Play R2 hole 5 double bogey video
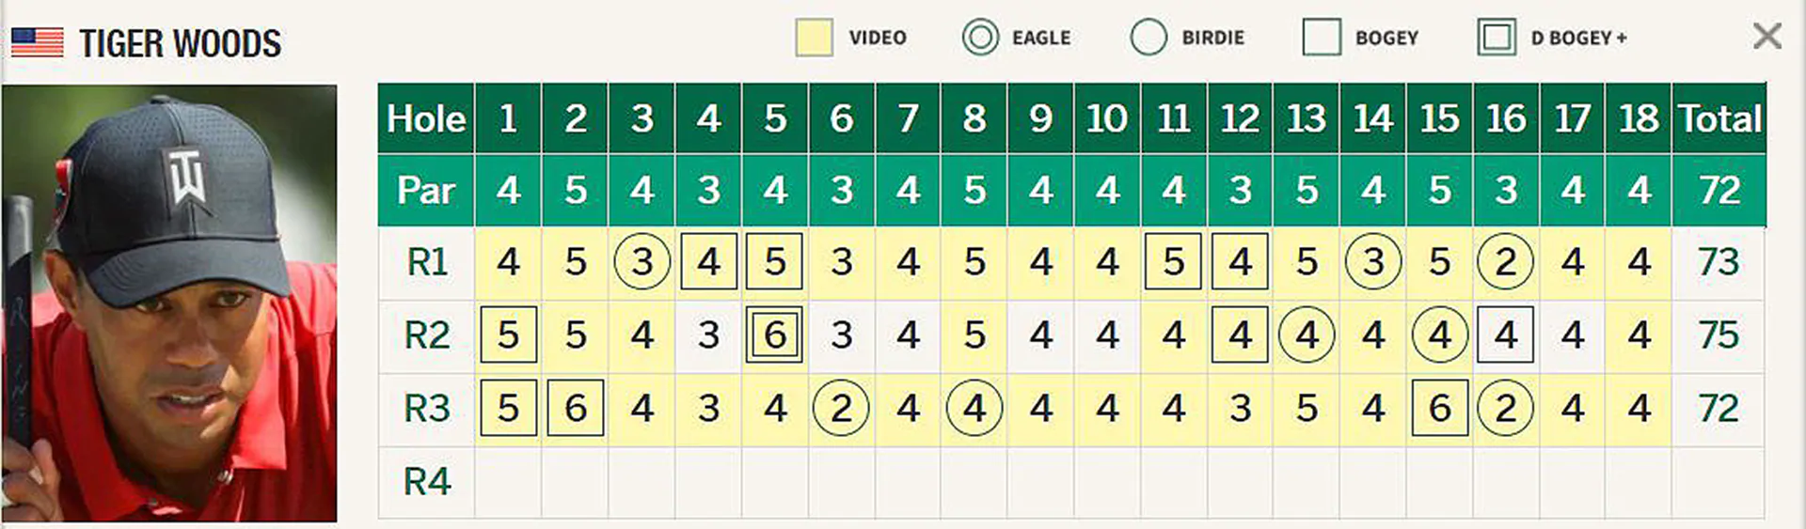The width and height of the screenshot is (1806, 529). point(774,335)
